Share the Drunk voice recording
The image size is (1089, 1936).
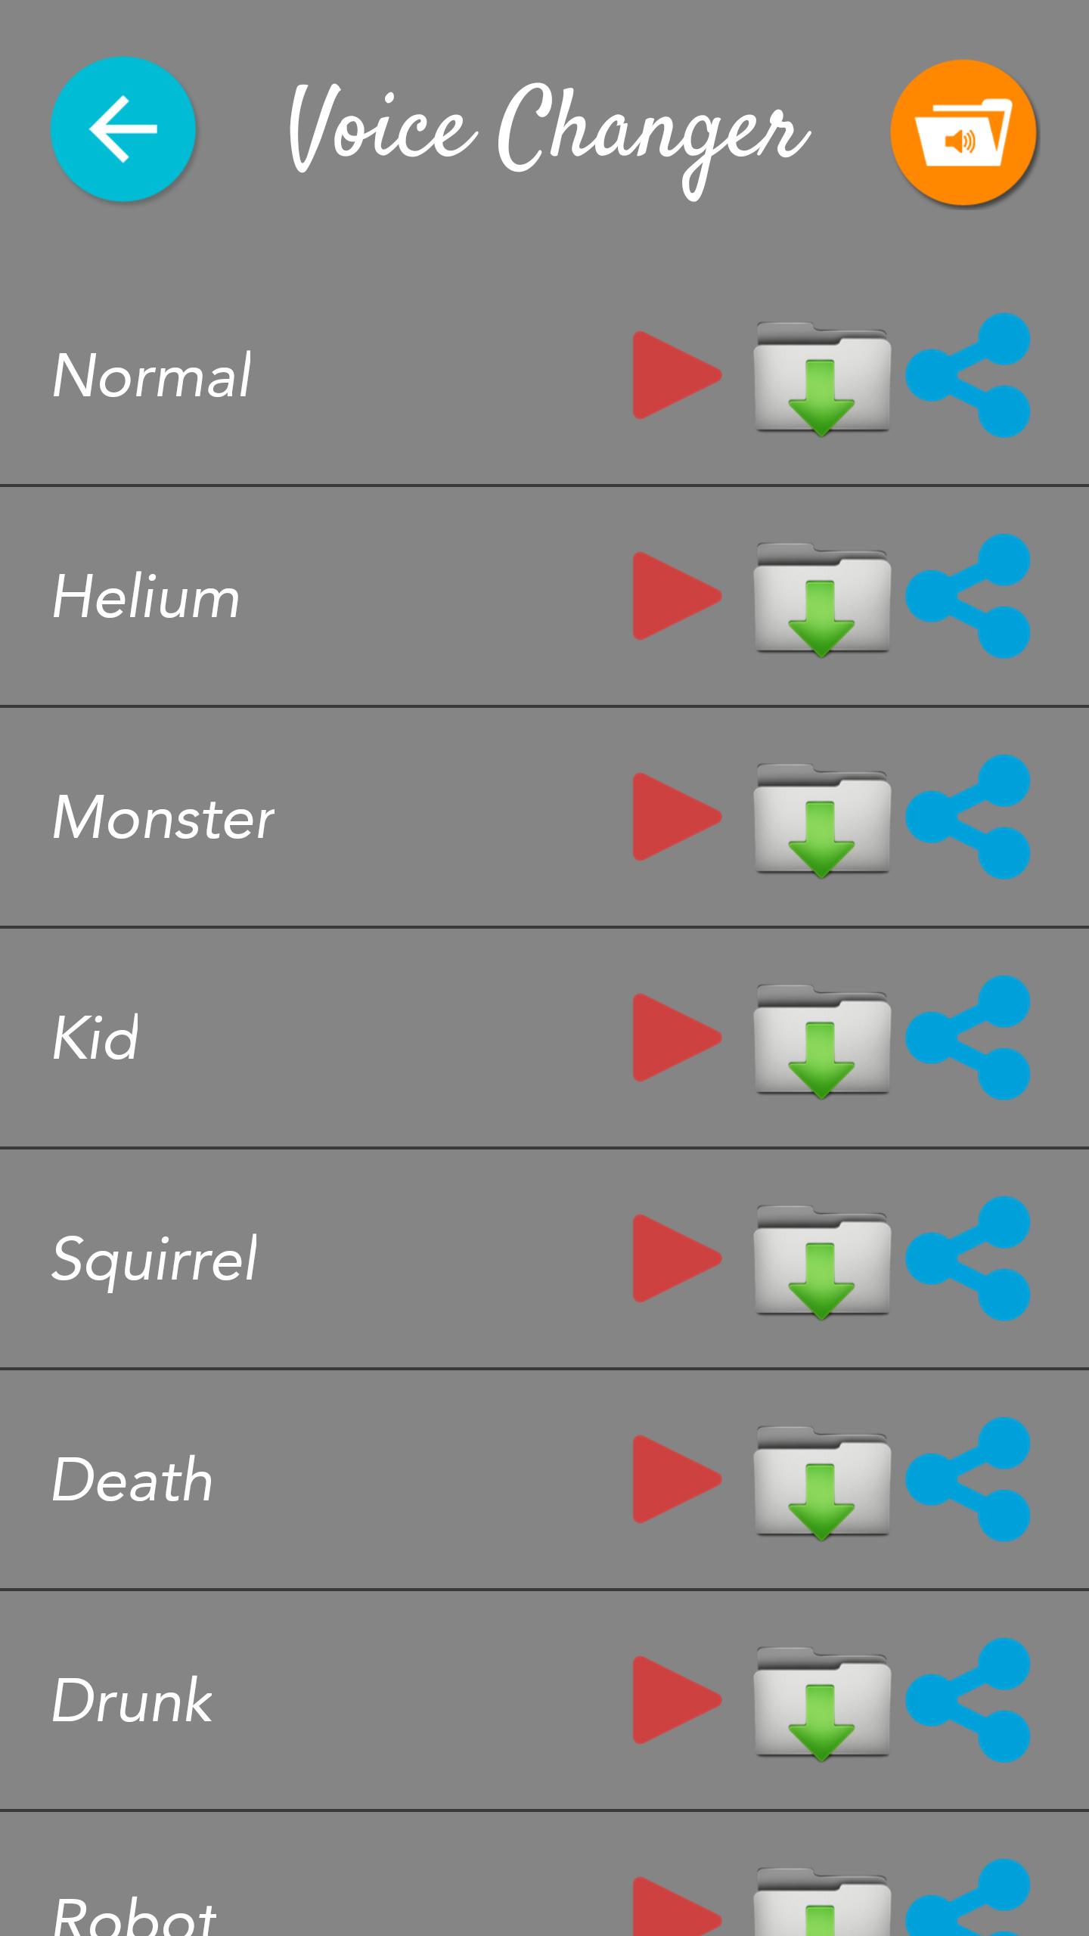(x=969, y=1700)
